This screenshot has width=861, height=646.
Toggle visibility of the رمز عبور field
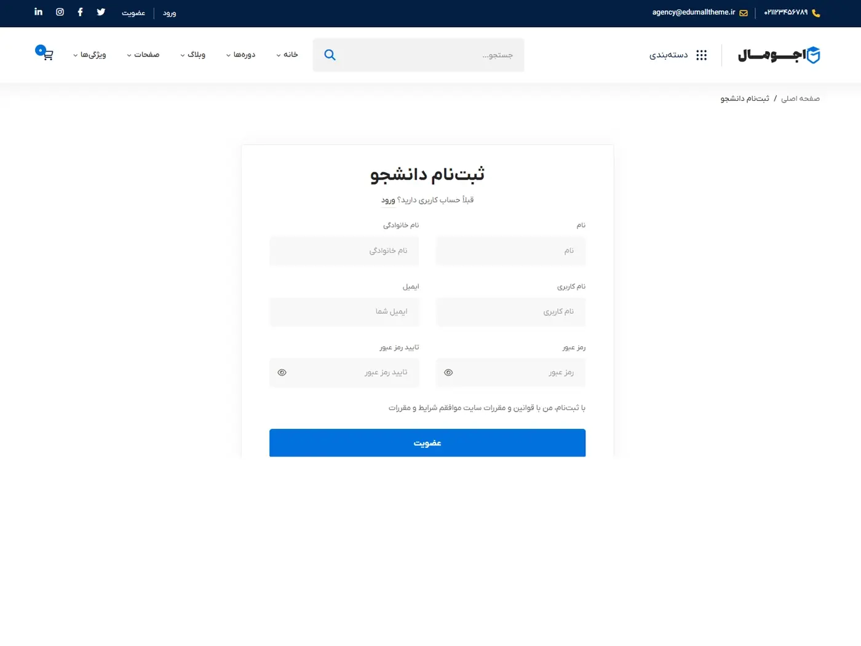(448, 372)
